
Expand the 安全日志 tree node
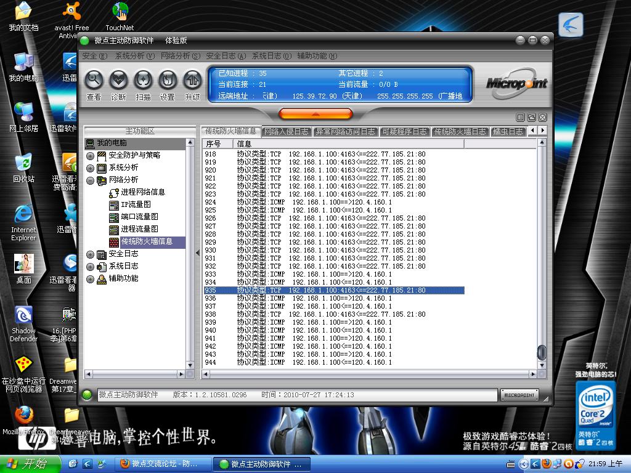90,254
